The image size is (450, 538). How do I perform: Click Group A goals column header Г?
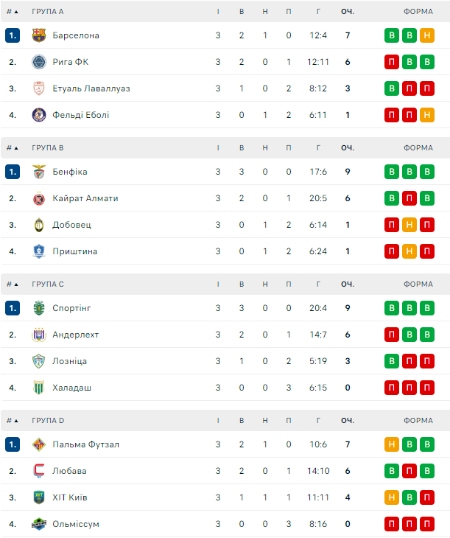[x=318, y=12]
